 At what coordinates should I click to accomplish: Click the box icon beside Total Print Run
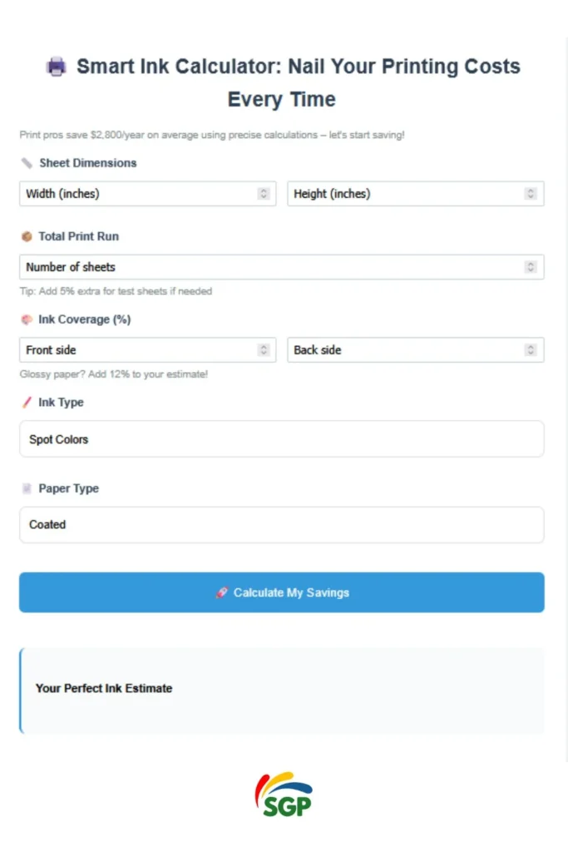27,236
